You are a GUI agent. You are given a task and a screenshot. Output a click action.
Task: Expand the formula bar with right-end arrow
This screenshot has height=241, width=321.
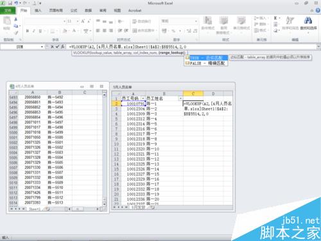pyautogui.click(x=318, y=46)
